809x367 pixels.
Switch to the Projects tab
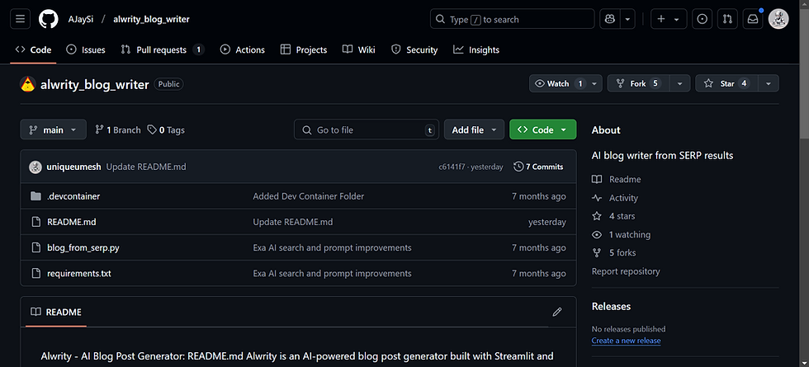click(304, 49)
